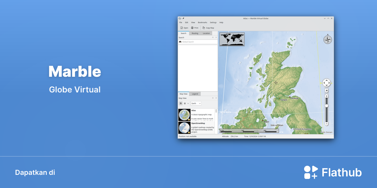Viewport: 377px width, 188px height.
Task: Click the compass rose on the map
Action: coord(328,39)
